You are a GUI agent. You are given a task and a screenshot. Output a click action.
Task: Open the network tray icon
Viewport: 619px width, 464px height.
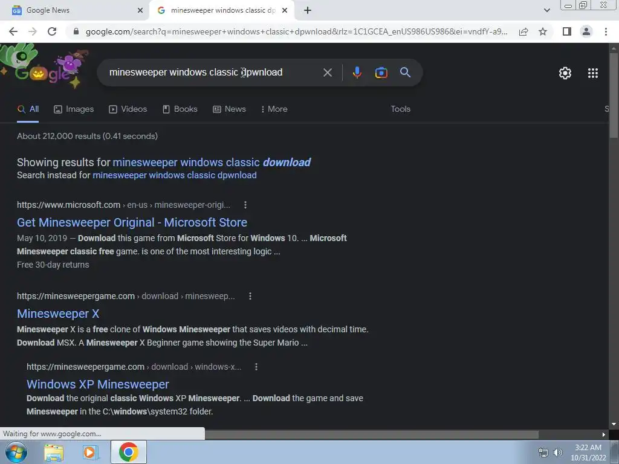pos(543,453)
